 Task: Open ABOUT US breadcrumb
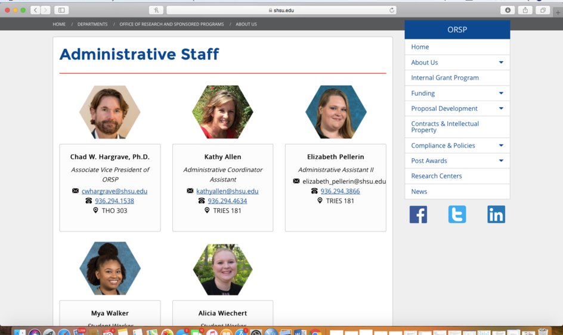[x=246, y=24]
